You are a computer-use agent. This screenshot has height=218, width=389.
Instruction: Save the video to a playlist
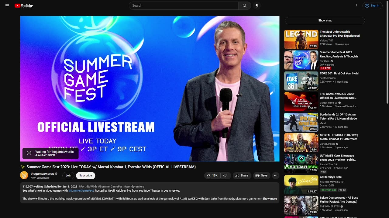tap(261, 176)
